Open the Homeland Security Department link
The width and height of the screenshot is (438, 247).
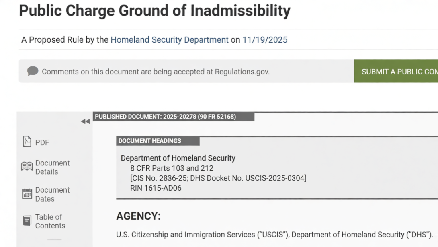(169, 40)
